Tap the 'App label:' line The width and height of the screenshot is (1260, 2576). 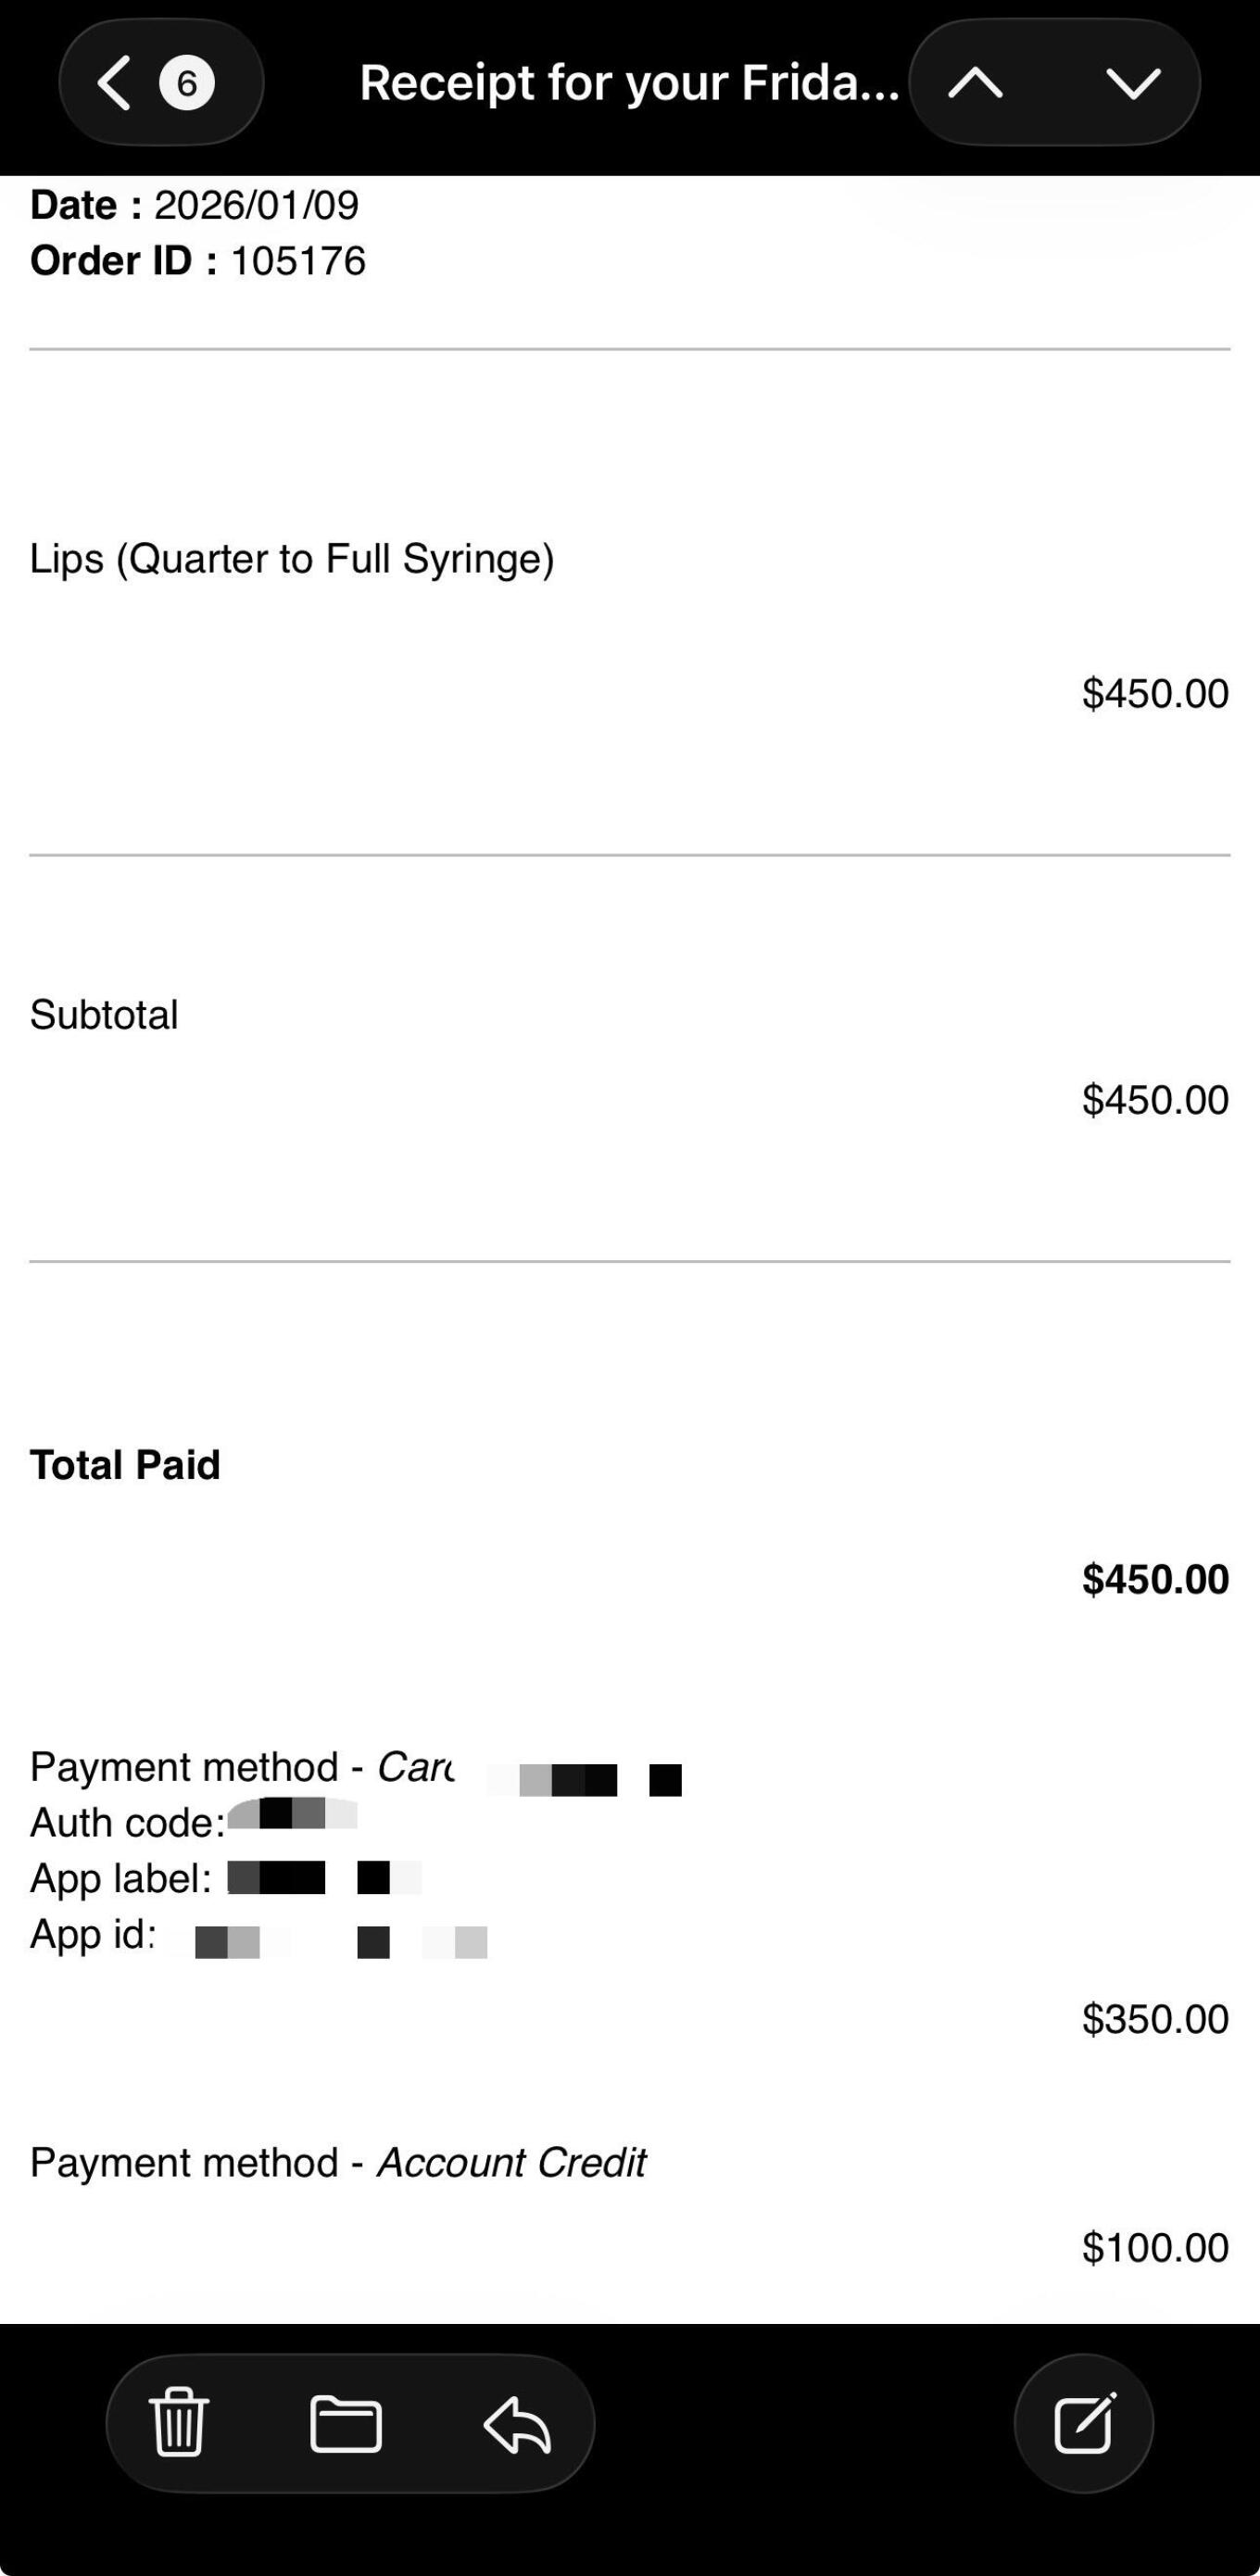click(121, 1879)
